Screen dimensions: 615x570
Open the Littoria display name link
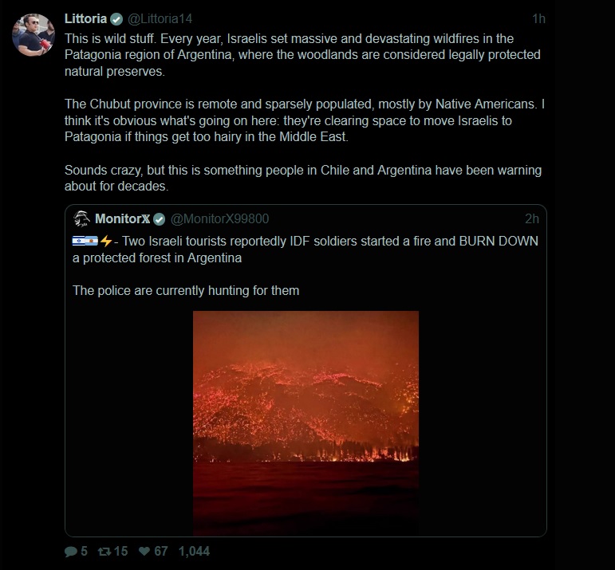tap(85, 19)
